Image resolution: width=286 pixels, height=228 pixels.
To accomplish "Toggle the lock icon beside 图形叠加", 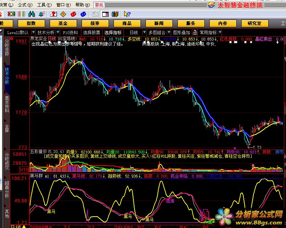I will [195, 32].
